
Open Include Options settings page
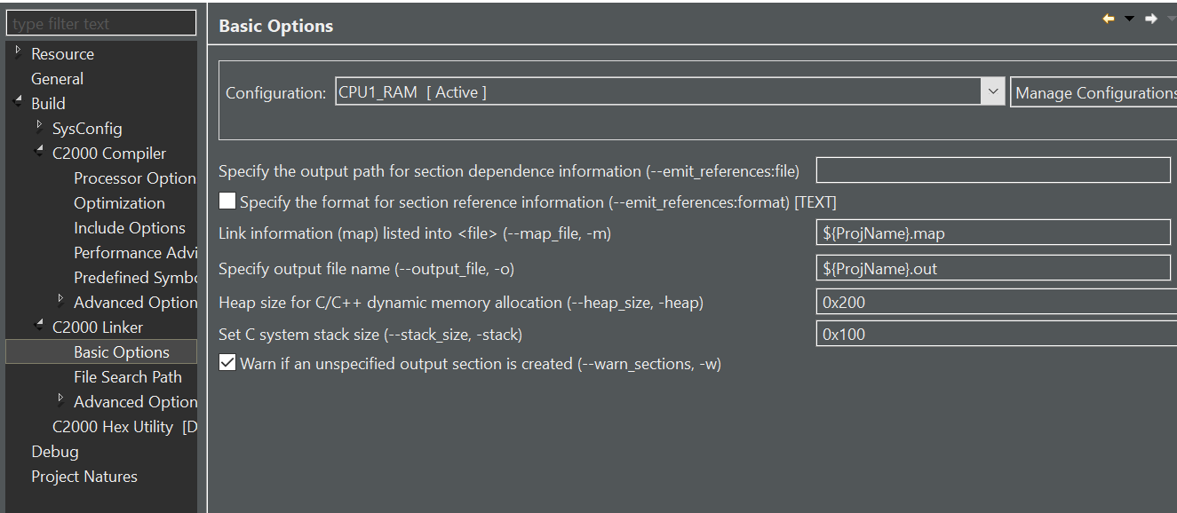pos(130,227)
